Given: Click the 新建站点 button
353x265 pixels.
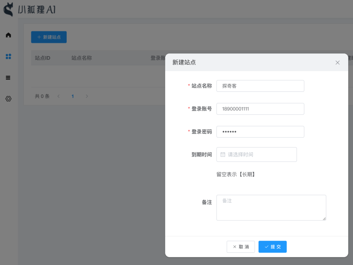Looking at the screenshot, I should [x=49, y=37].
